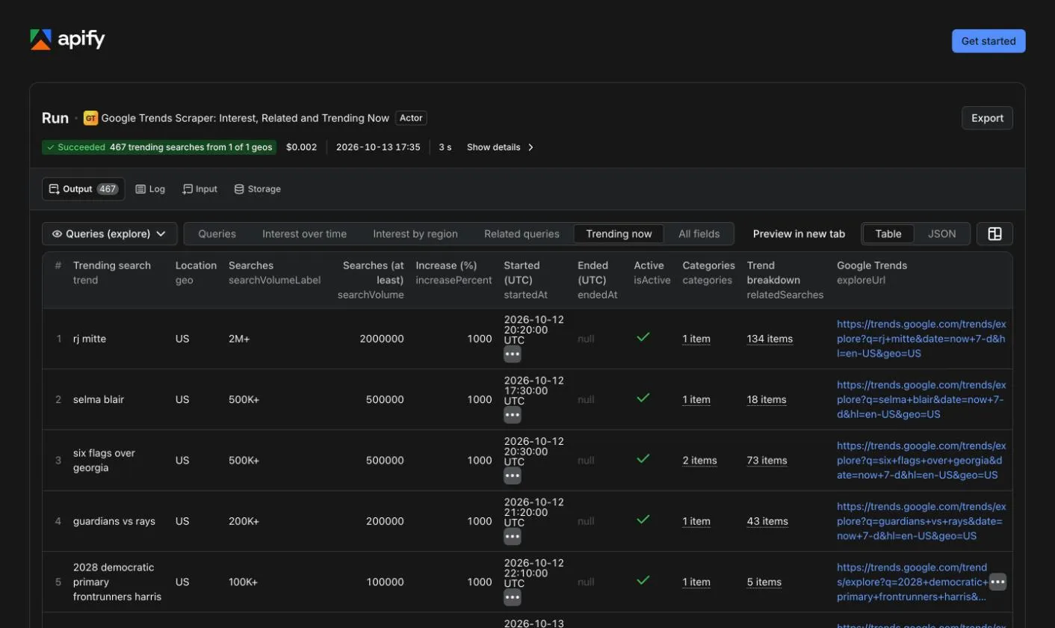Viewport: 1055px width, 628px height.
Task: Click the Apify logo
Action: pyautogui.click(x=67, y=40)
